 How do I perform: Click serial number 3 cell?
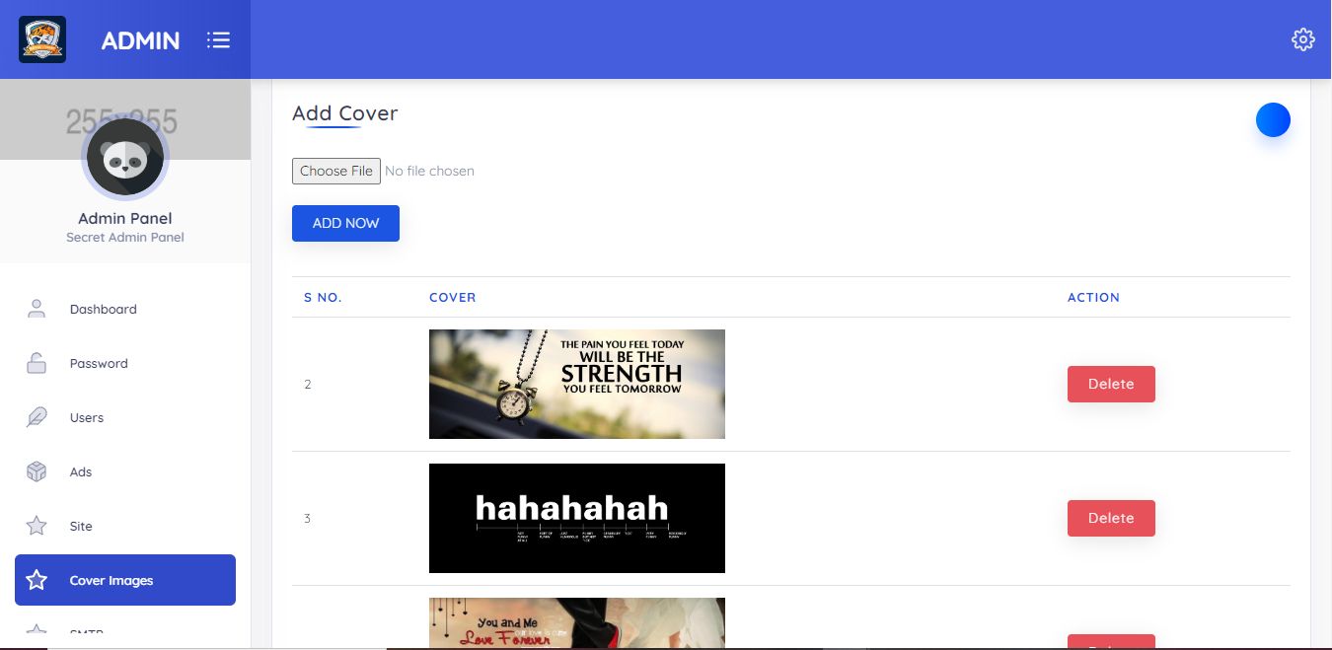[x=307, y=518]
